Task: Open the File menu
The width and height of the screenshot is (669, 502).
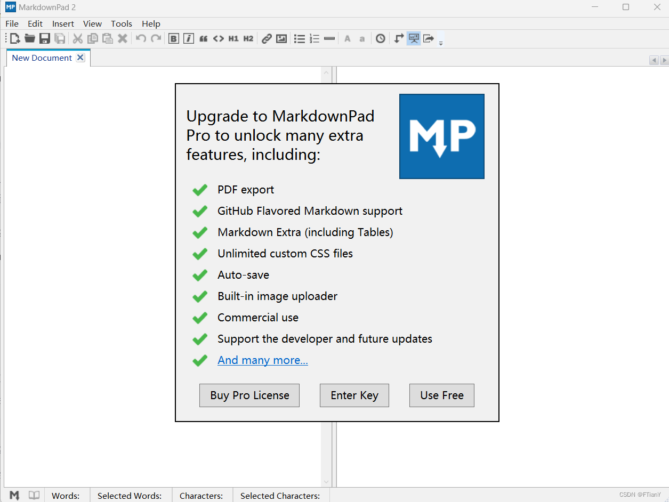Action: pos(12,23)
